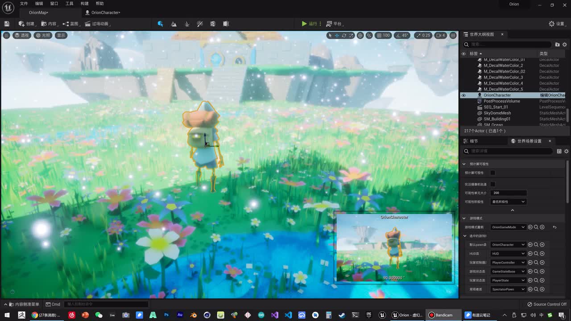The width and height of the screenshot is (571, 321).
Task: Open the OrionGameMode override dropdown
Action: (x=509, y=227)
